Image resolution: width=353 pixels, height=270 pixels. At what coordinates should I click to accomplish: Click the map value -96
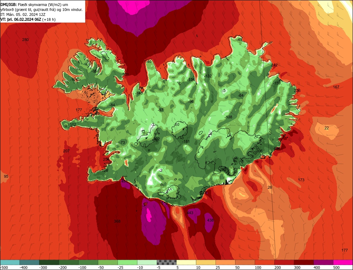191,102
